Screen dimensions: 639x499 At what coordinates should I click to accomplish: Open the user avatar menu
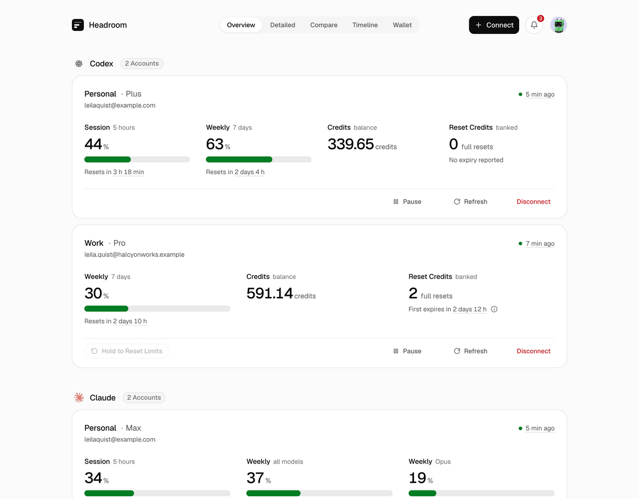559,25
